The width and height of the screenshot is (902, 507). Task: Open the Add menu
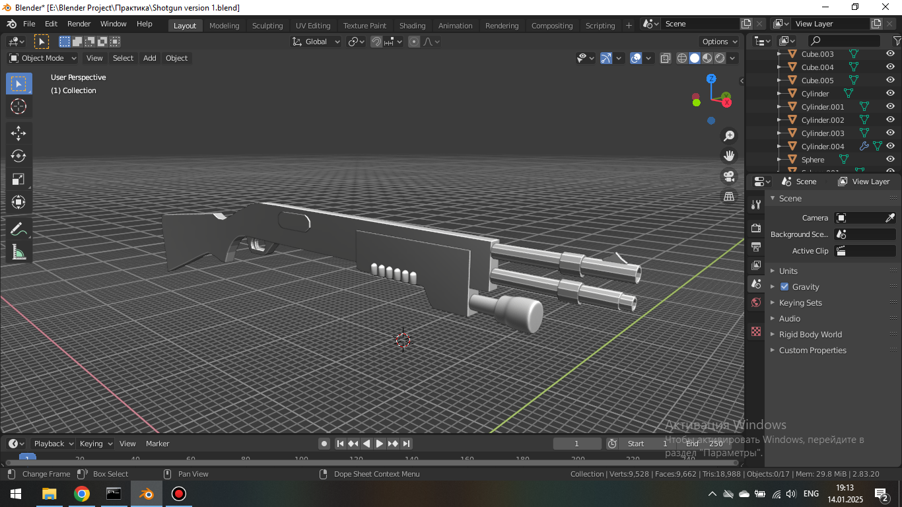(149, 58)
